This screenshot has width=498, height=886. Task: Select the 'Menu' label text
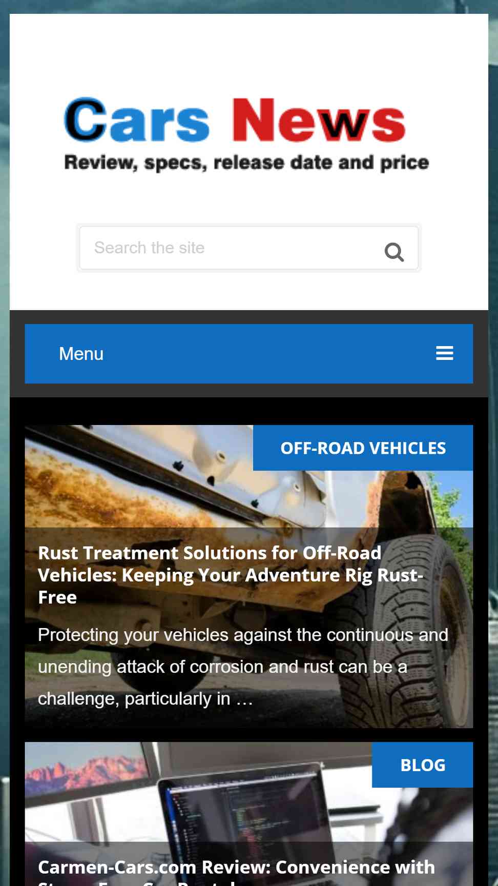pos(81,354)
